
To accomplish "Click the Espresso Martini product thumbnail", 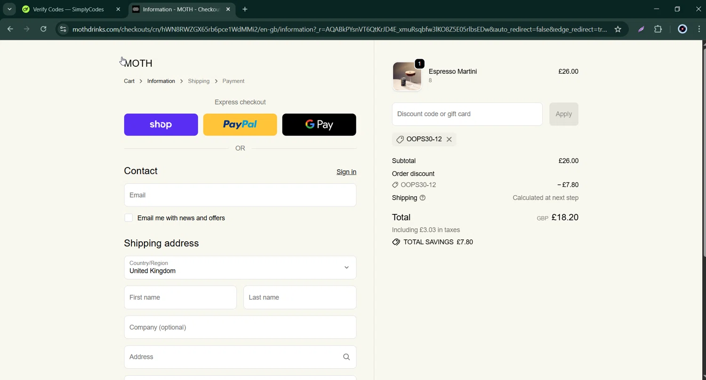I will [x=407, y=76].
